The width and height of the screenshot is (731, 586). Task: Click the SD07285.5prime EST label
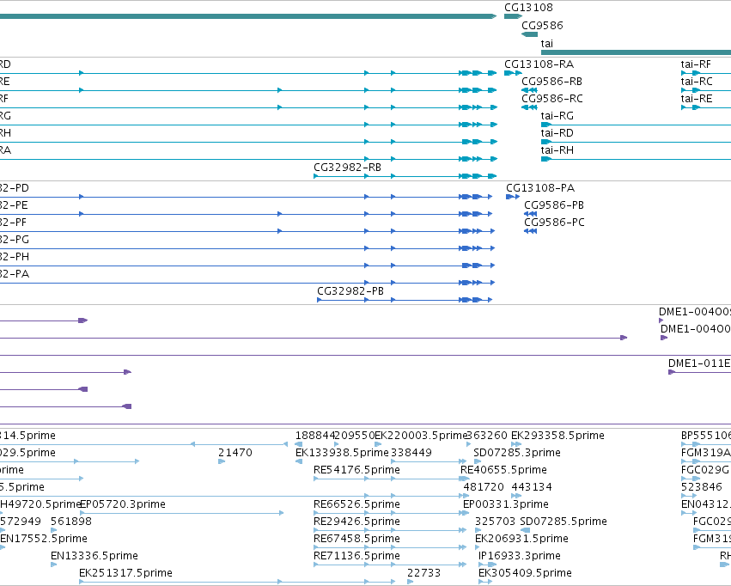(x=563, y=522)
